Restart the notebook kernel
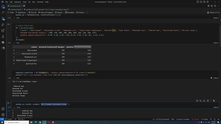221x124 pixels. pos(58,12)
